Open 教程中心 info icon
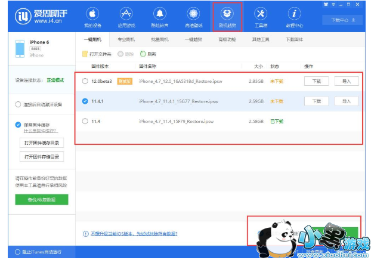This screenshot has height=260, width=371. pos(294,14)
